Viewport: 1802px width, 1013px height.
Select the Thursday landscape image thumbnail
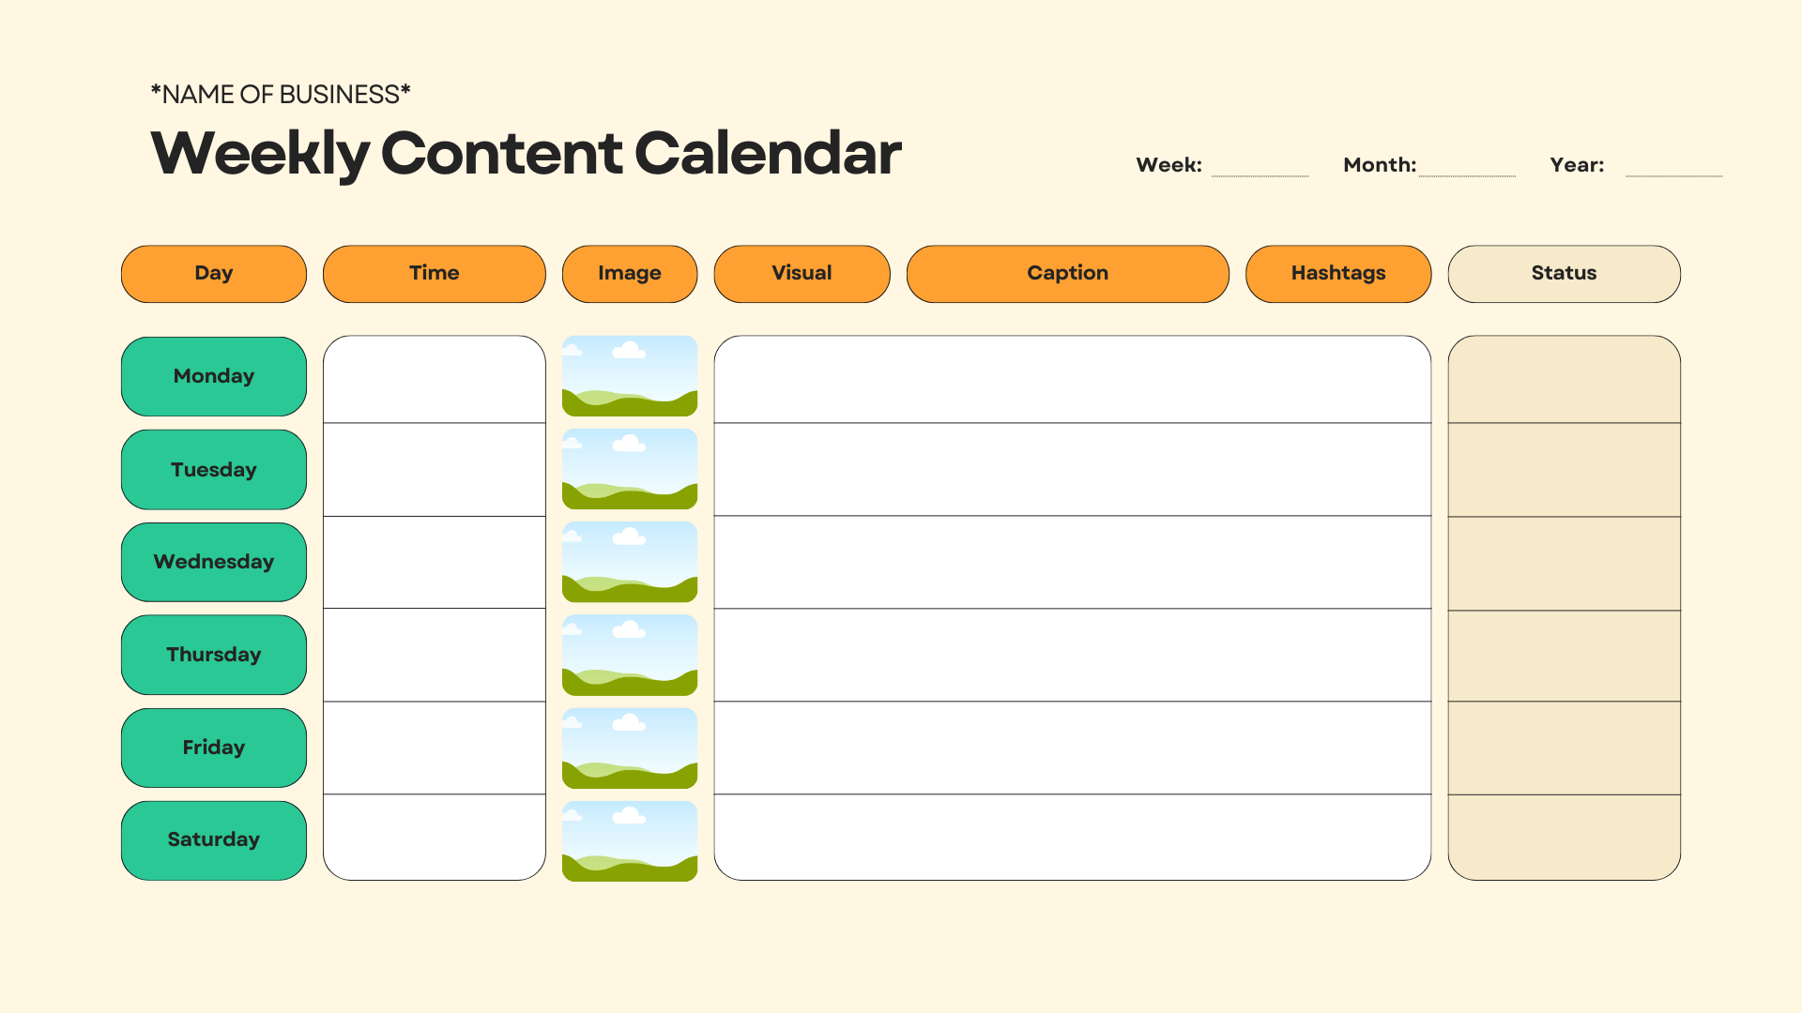(629, 655)
